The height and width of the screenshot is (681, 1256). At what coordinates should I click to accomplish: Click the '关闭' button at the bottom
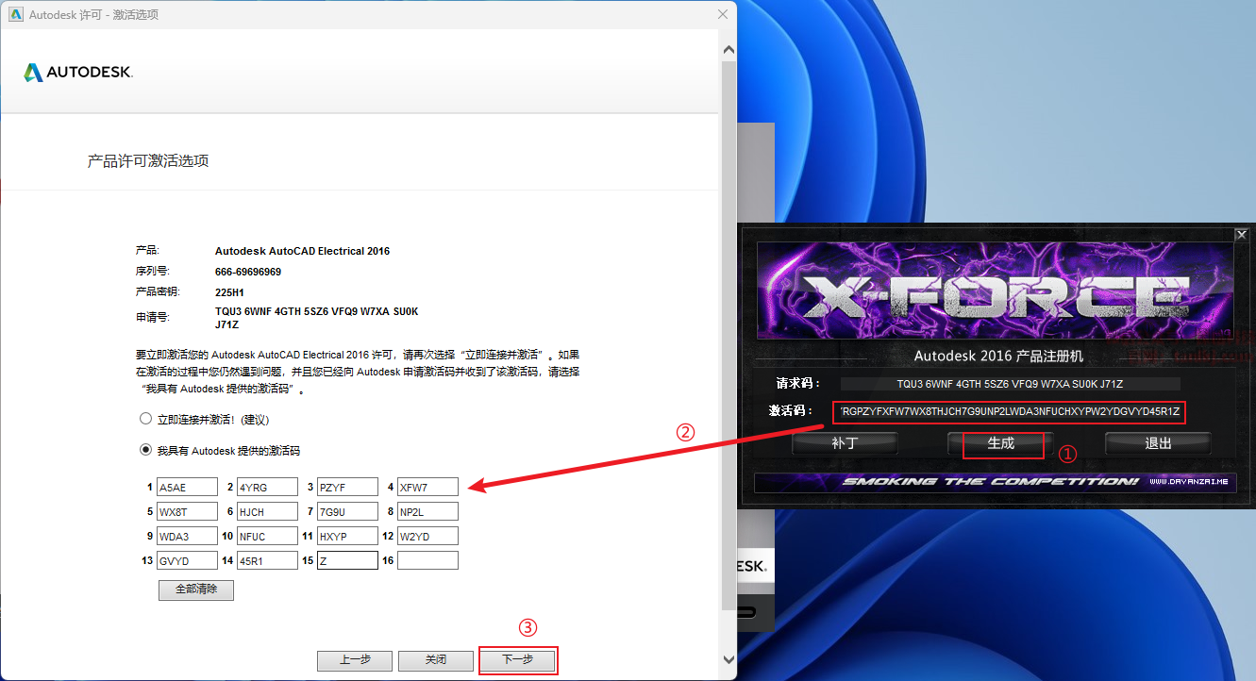point(435,660)
